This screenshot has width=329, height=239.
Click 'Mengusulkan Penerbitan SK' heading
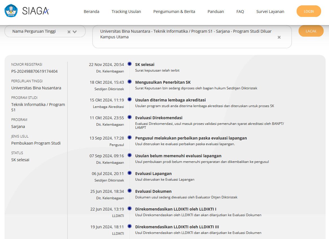point(163,82)
